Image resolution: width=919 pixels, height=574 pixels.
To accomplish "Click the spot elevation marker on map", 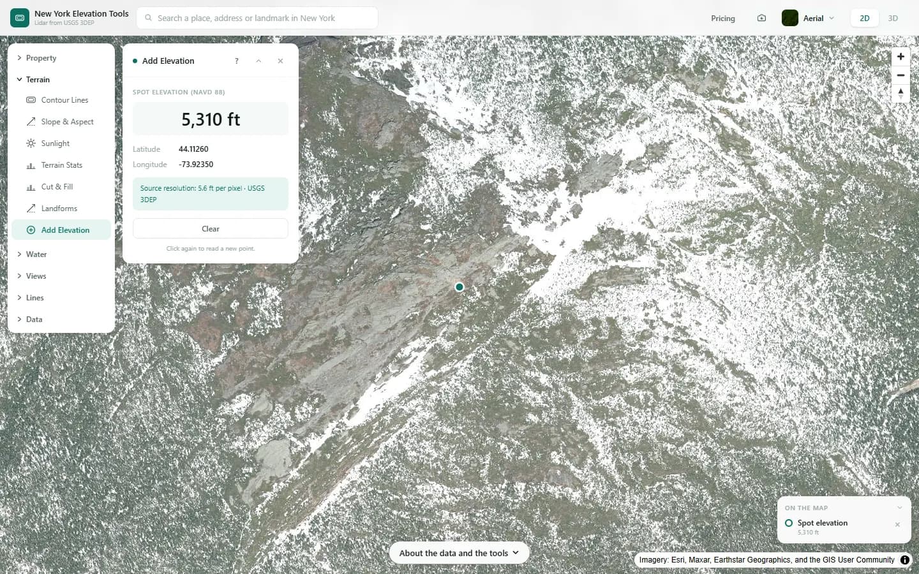I will pos(459,287).
